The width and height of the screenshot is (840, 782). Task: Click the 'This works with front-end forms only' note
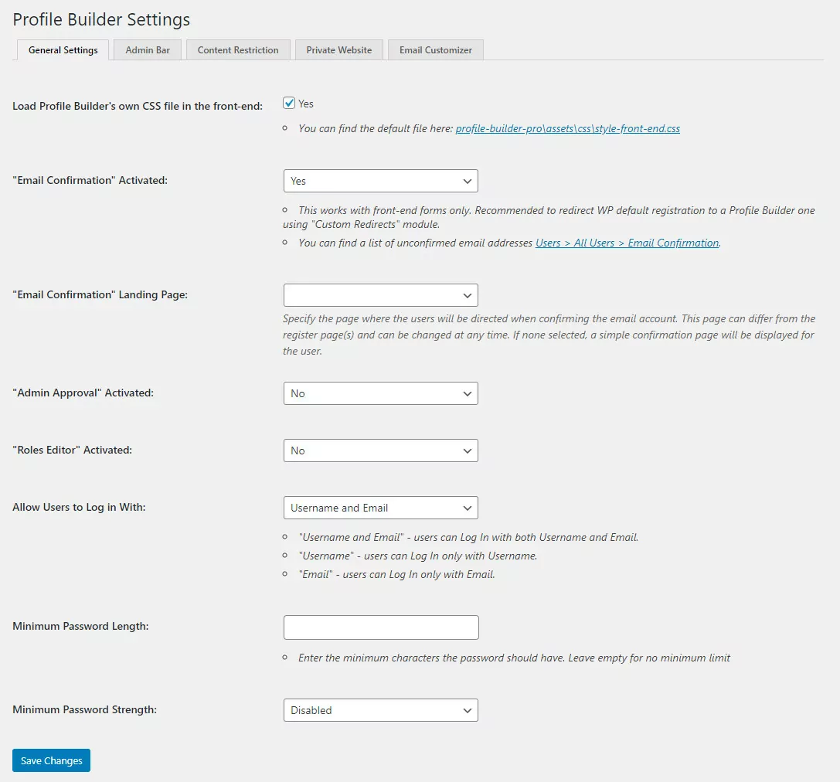coord(385,210)
